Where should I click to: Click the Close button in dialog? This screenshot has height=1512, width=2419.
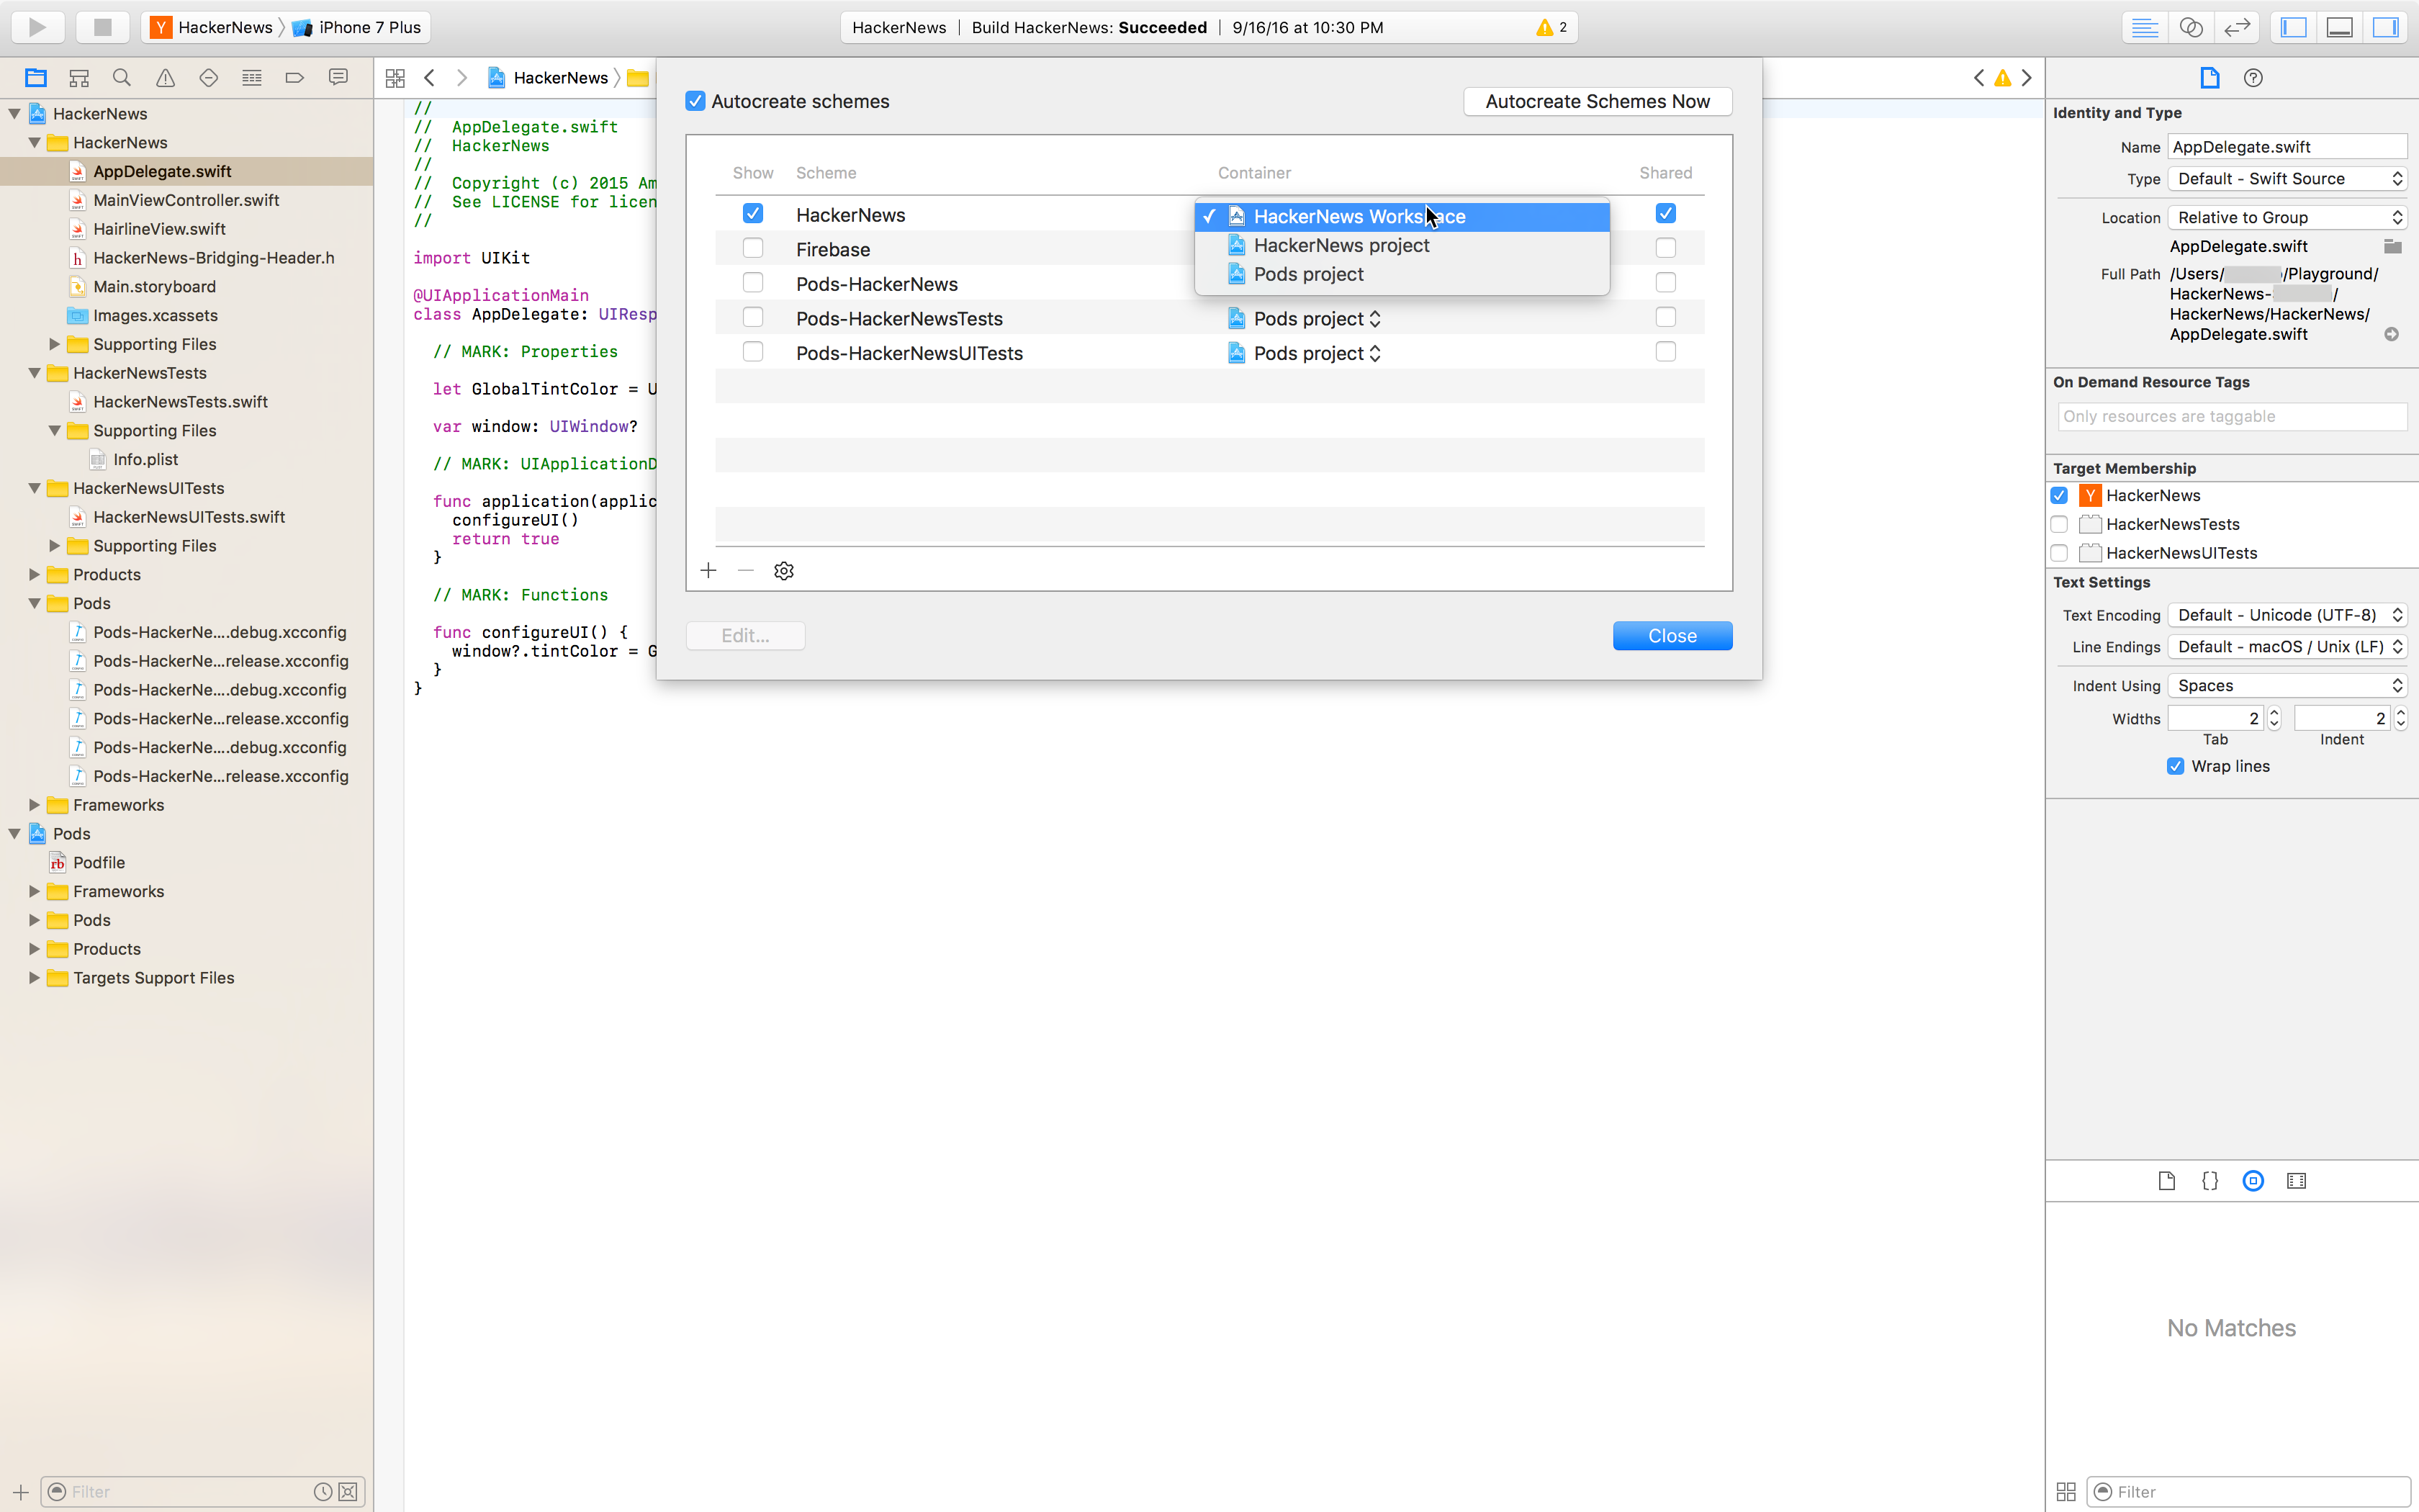[x=1670, y=636]
